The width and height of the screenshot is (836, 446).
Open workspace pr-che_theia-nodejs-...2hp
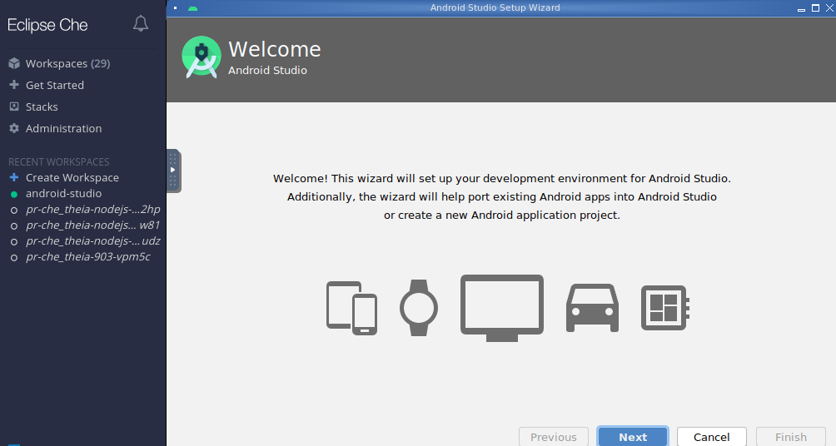[x=92, y=210]
